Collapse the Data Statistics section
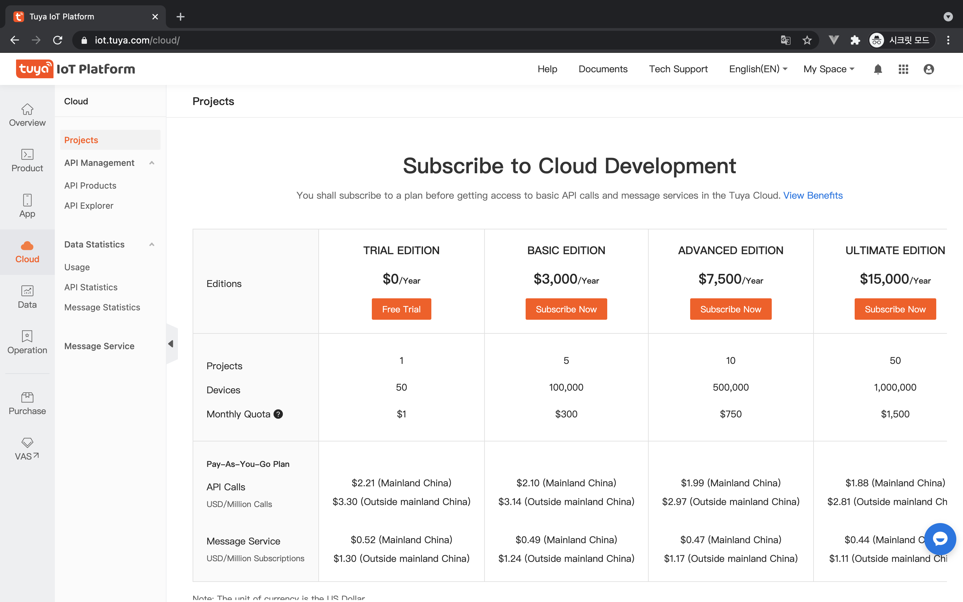963x602 pixels. pos(151,244)
